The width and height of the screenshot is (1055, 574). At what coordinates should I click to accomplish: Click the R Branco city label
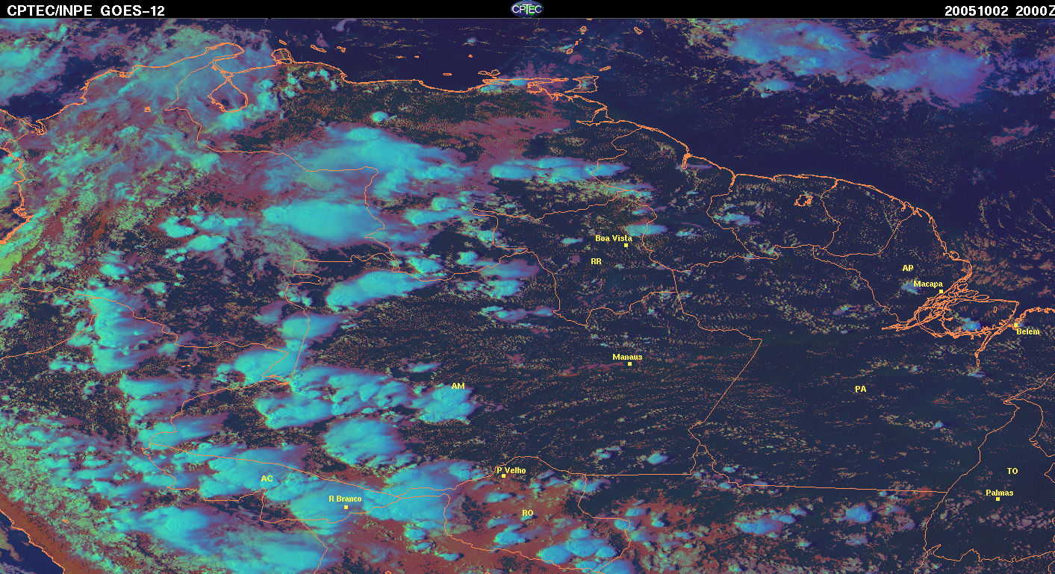click(346, 499)
